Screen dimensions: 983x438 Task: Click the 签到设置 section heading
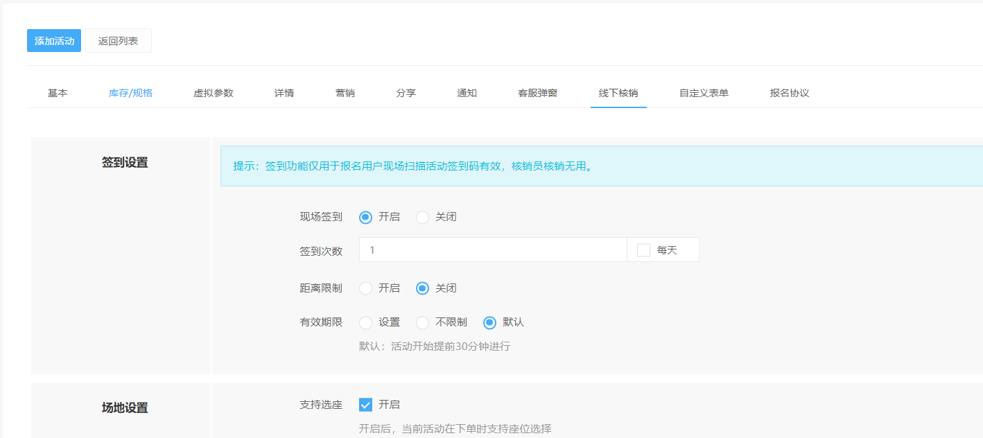click(125, 163)
